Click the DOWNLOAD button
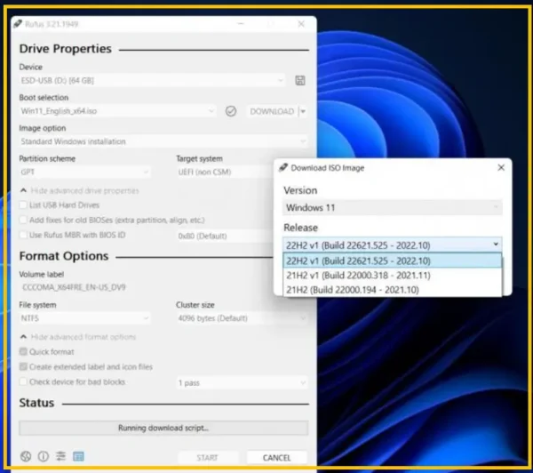Viewport: 533px width, 473px height. [x=272, y=111]
